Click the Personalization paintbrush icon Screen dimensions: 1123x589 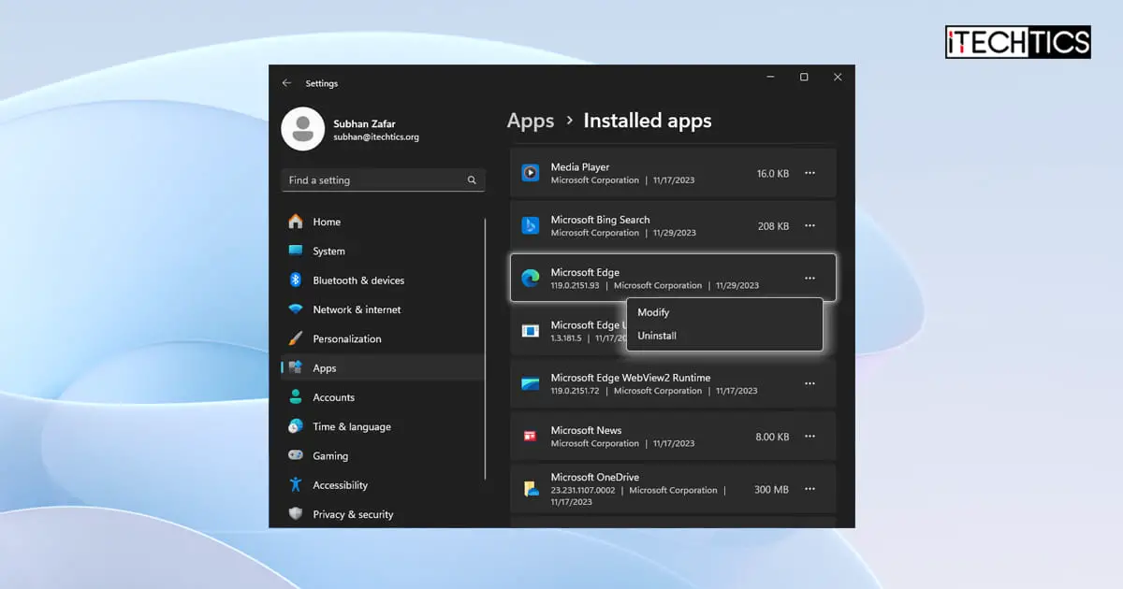(x=296, y=338)
